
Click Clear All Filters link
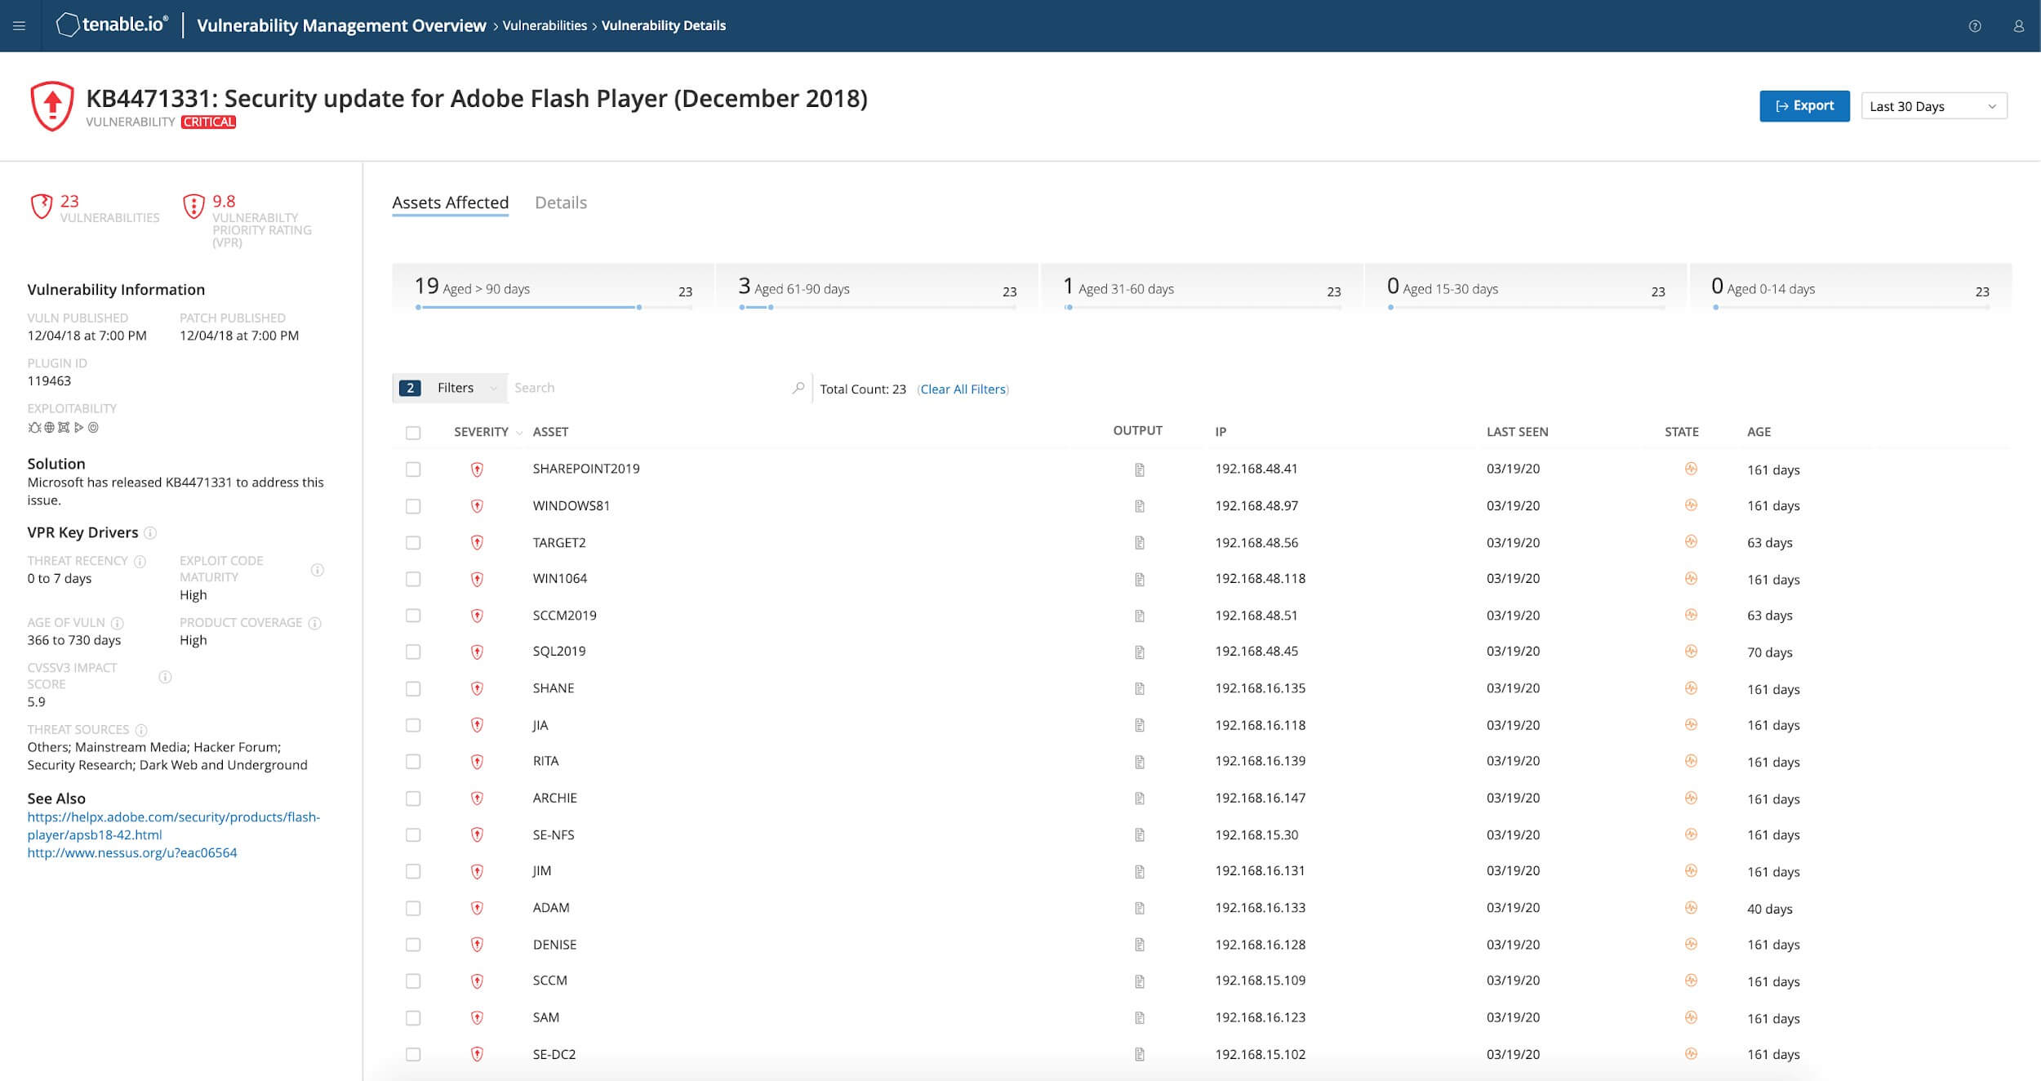click(963, 389)
